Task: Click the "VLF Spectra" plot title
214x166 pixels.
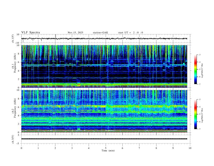Action: pyautogui.click(x=31, y=33)
